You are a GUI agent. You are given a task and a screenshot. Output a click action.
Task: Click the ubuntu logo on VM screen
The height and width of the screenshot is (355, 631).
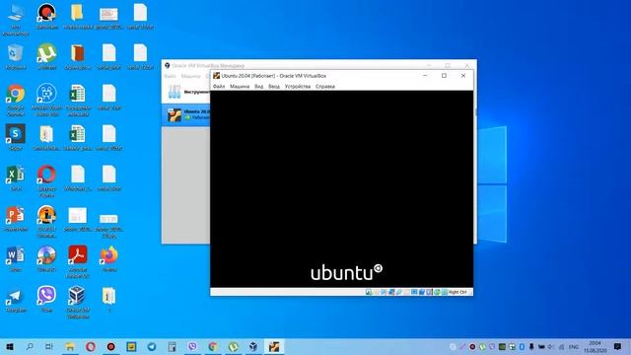(346, 272)
